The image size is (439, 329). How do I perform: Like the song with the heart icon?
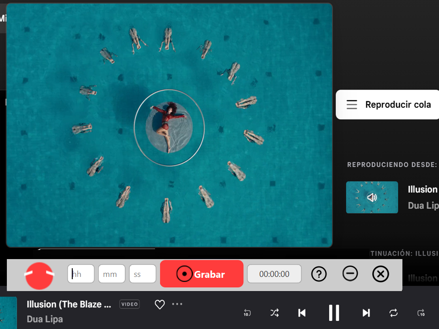pyautogui.click(x=160, y=304)
